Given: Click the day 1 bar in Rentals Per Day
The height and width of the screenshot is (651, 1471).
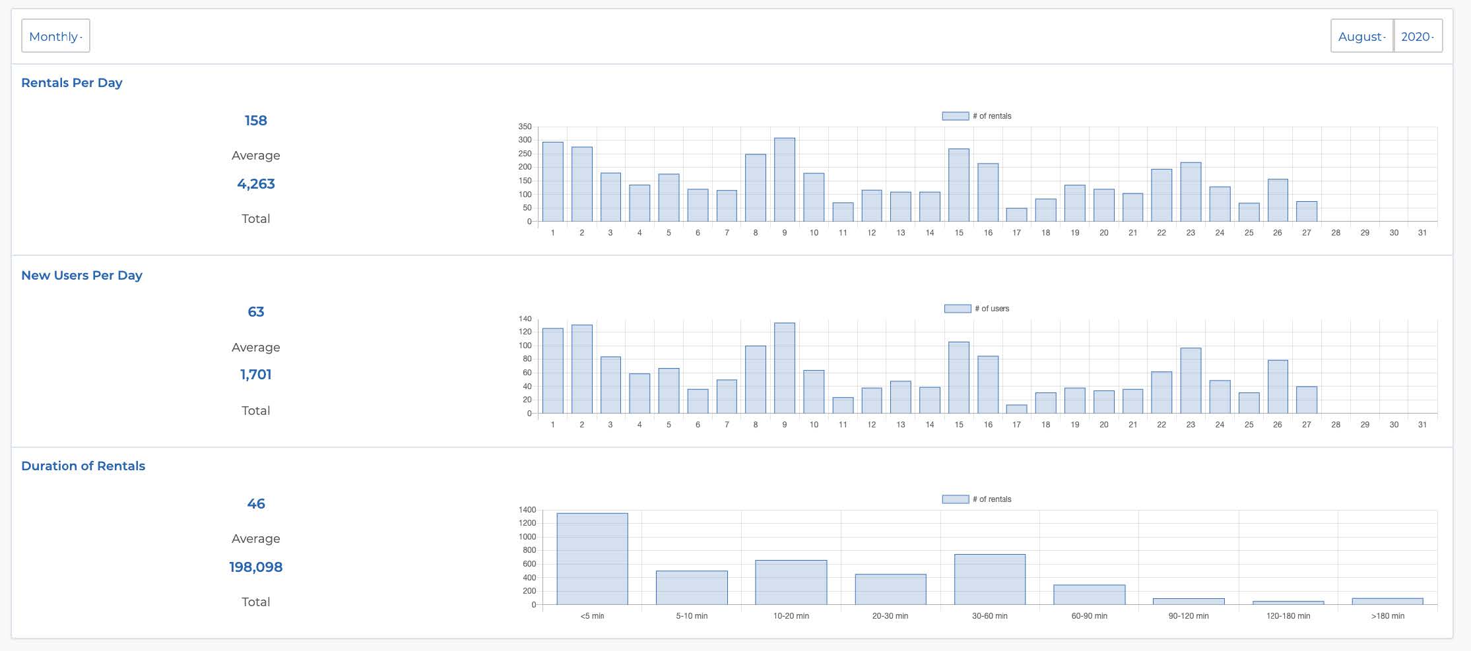Looking at the screenshot, I should click(x=552, y=182).
